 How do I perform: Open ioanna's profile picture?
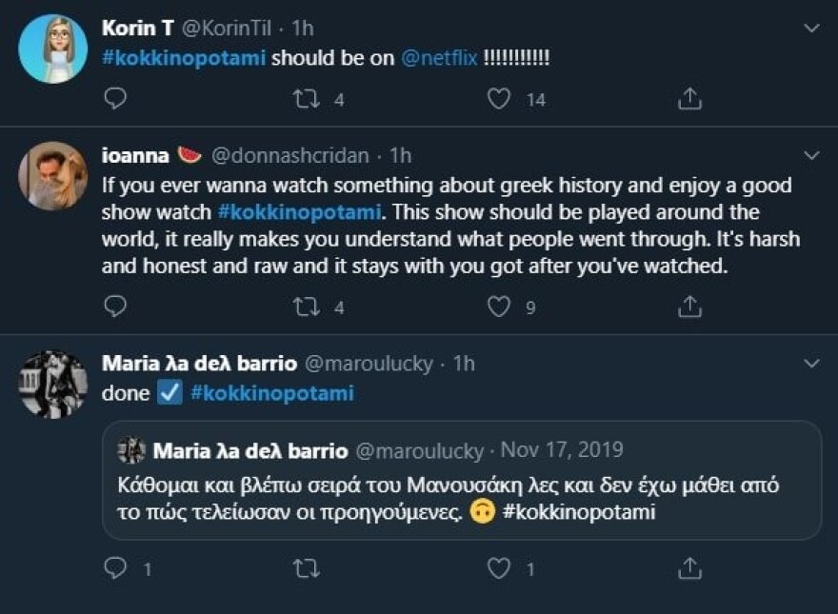pos(53,175)
